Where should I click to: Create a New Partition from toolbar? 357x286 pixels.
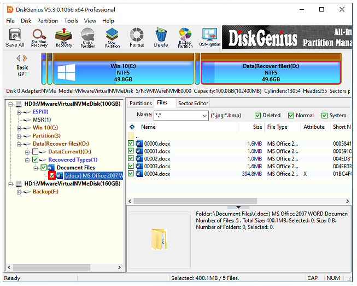tap(112, 38)
